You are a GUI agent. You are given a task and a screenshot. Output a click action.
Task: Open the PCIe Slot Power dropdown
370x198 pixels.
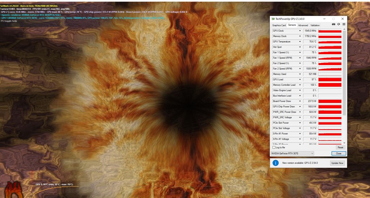[300, 123]
